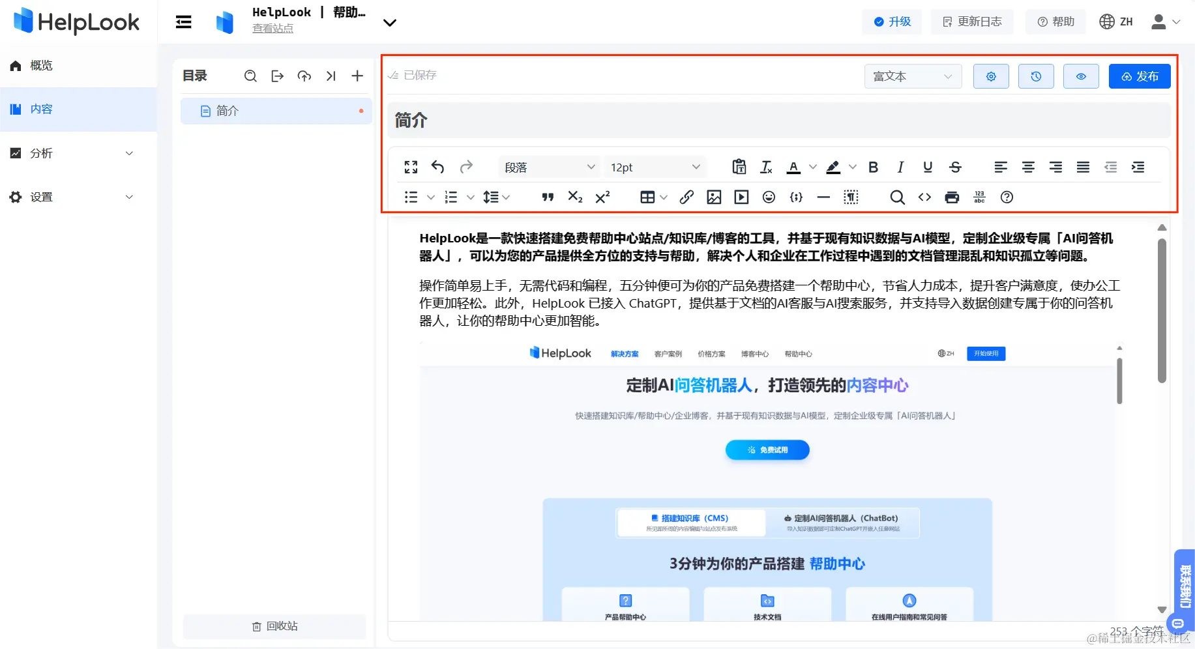
Task: Open the 更新日志 changelog
Action: (972, 22)
